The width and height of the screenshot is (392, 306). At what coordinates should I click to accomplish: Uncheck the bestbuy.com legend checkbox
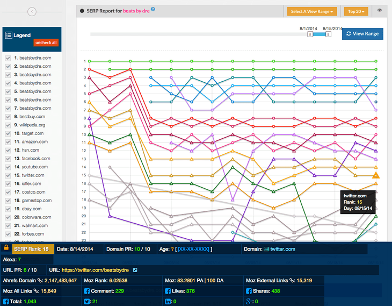(8, 117)
